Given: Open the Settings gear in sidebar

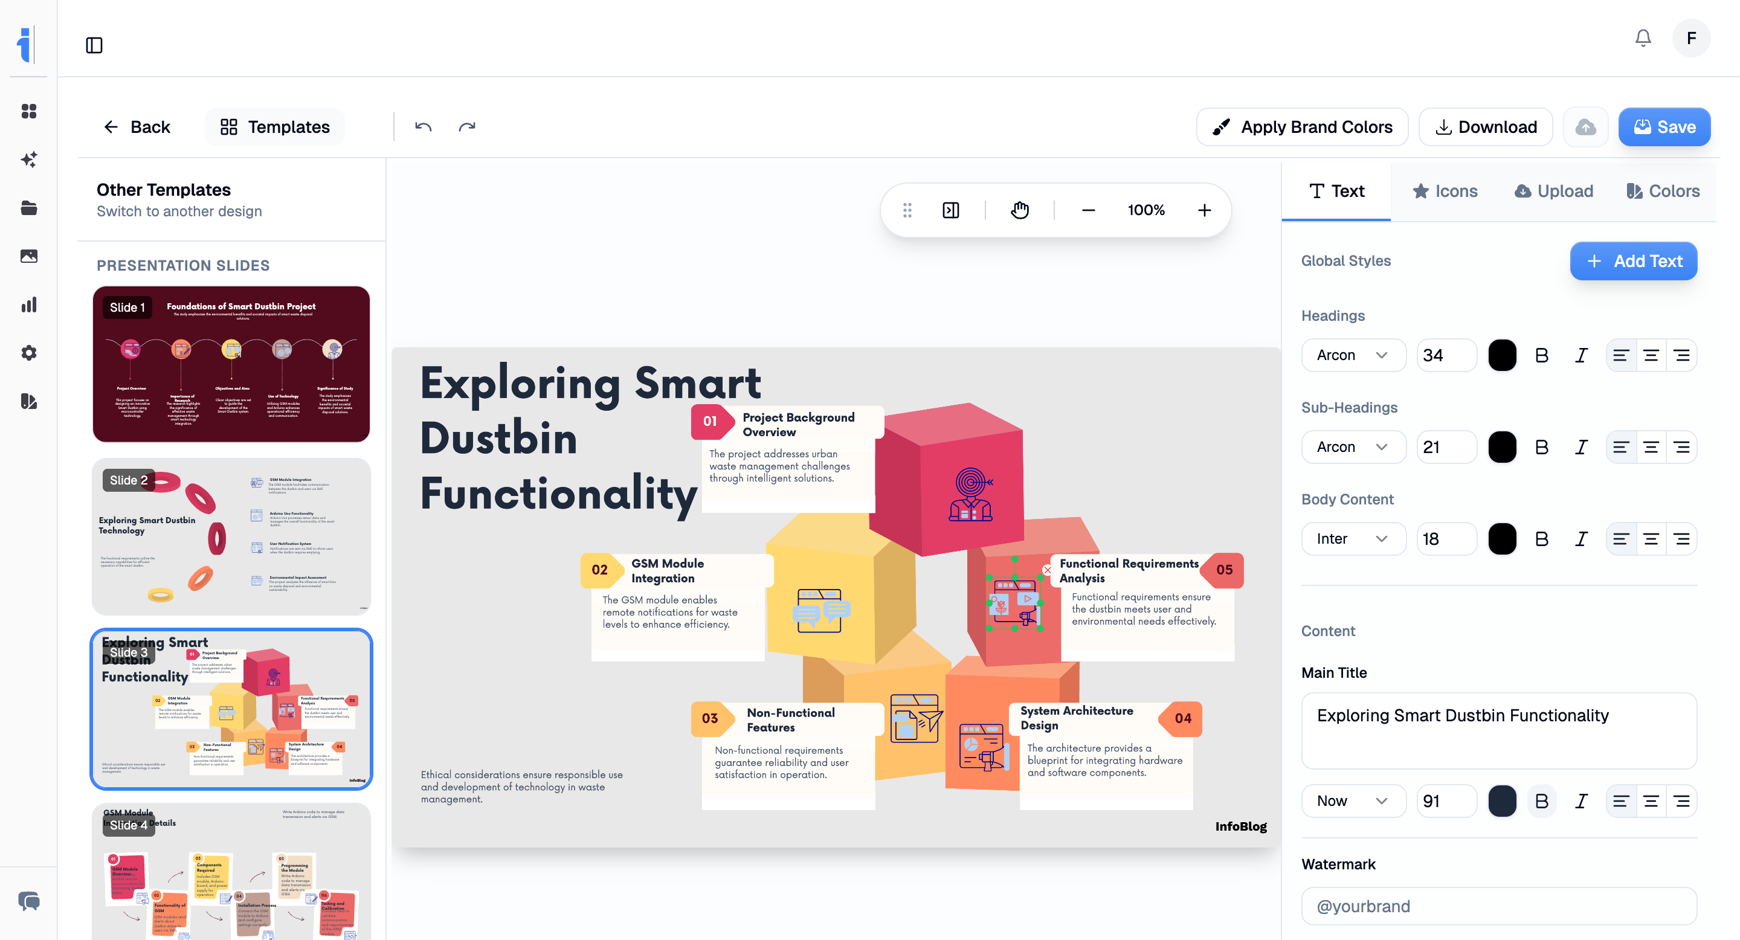Looking at the screenshot, I should (28, 353).
